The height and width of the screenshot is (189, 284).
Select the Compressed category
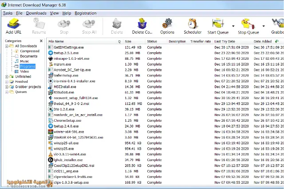click(30, 51)
